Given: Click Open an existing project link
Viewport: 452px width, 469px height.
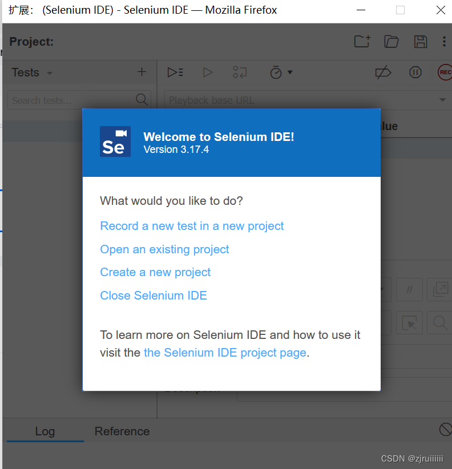Looking at the screenshot, I should click(x=164, y=249).
